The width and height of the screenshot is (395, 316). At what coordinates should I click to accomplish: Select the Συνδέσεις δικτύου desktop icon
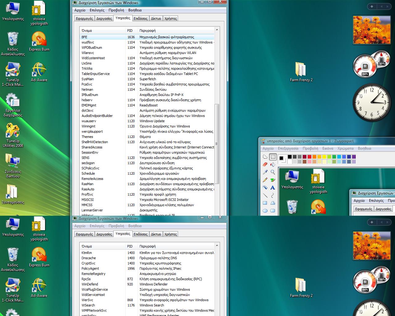coord(13,166)
